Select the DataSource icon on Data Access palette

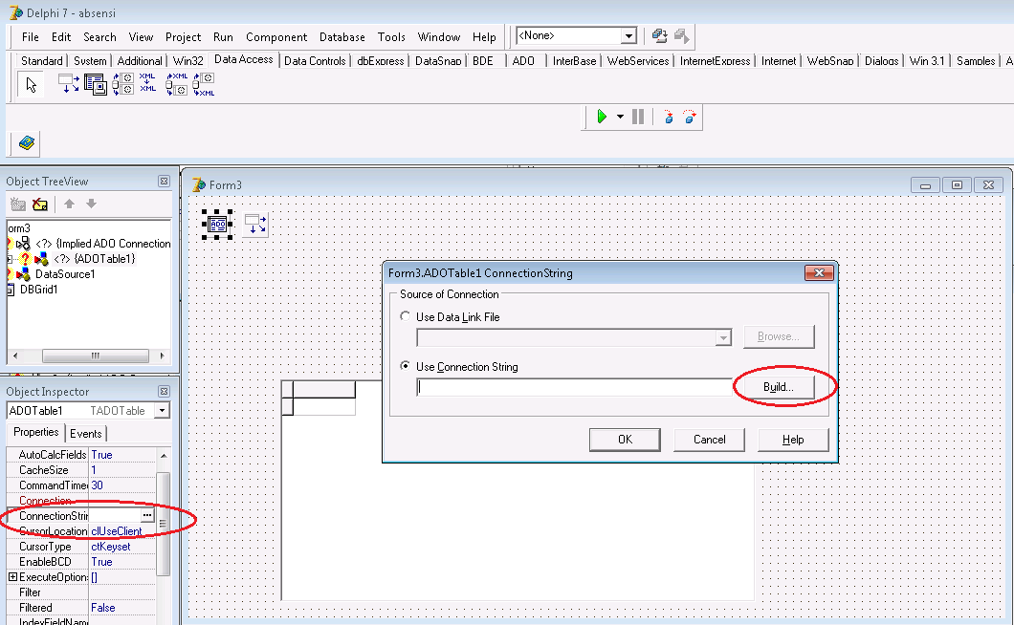68,84
